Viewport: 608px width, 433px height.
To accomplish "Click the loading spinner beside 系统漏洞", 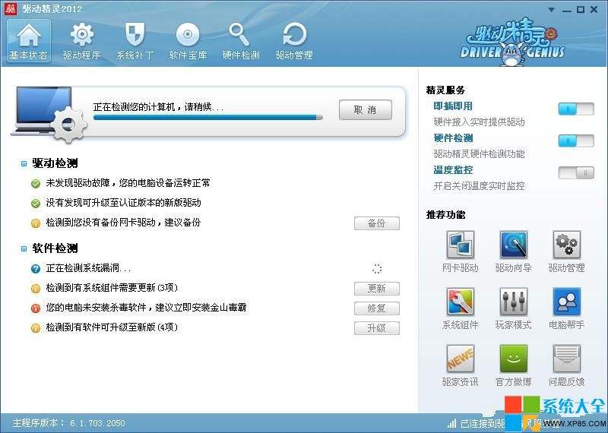I will tap(377, 269).
